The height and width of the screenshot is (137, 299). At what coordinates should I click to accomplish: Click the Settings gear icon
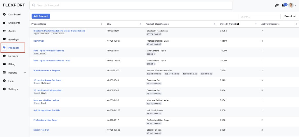4,89
